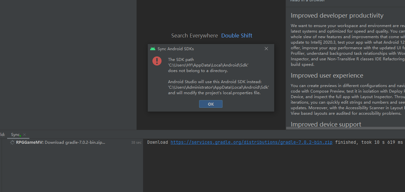Viewport: 405px width, 192px height.
Task: Close the Sync tab
Action: pyautogui.click(x=24, y=135)
